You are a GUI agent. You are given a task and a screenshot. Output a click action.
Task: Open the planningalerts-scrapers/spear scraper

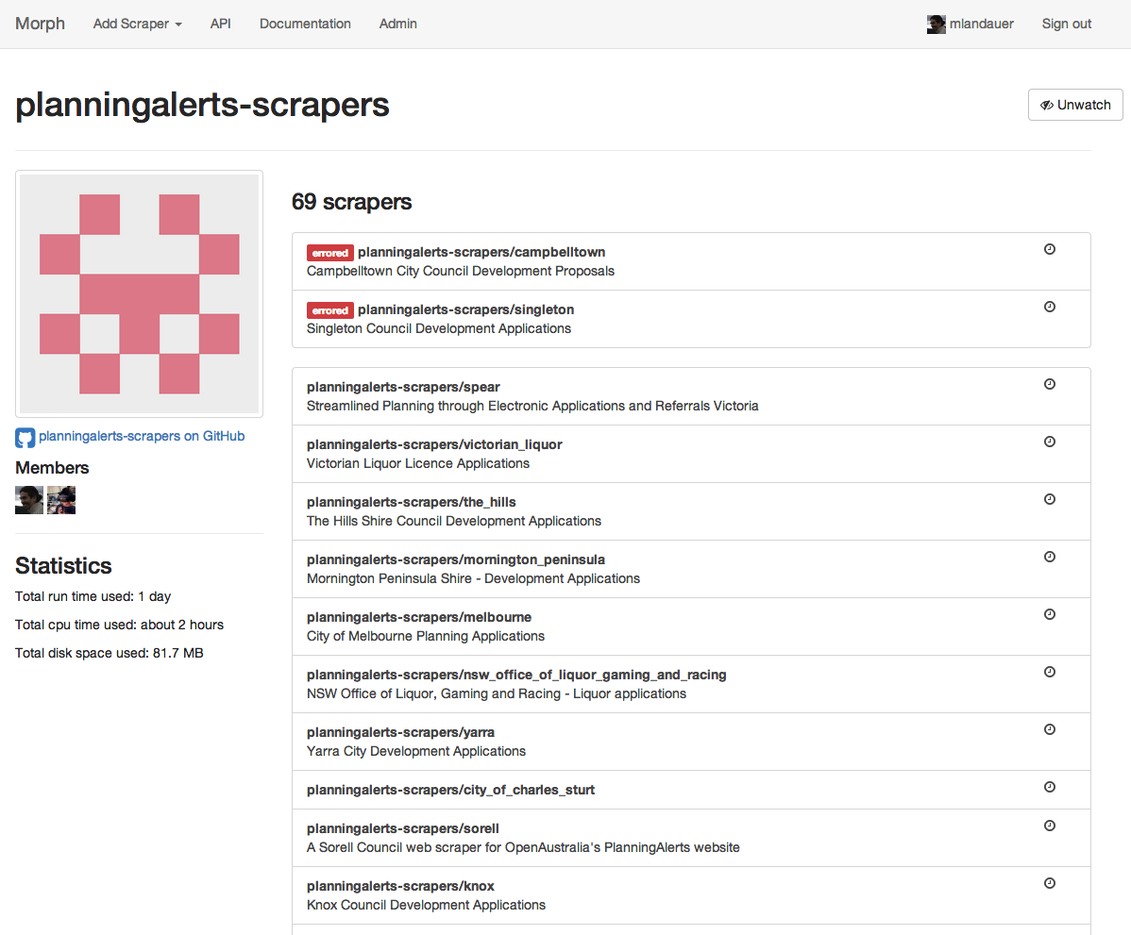pos(403,387)
